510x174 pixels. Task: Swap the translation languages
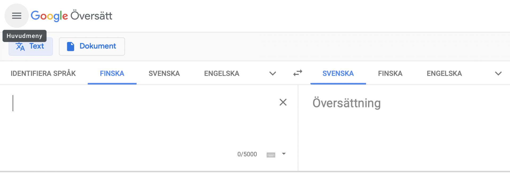click(x=297, y=73)
